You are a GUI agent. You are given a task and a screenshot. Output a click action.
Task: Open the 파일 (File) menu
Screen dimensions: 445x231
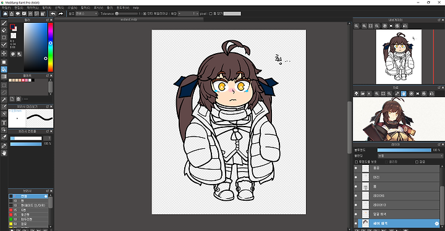6,8
